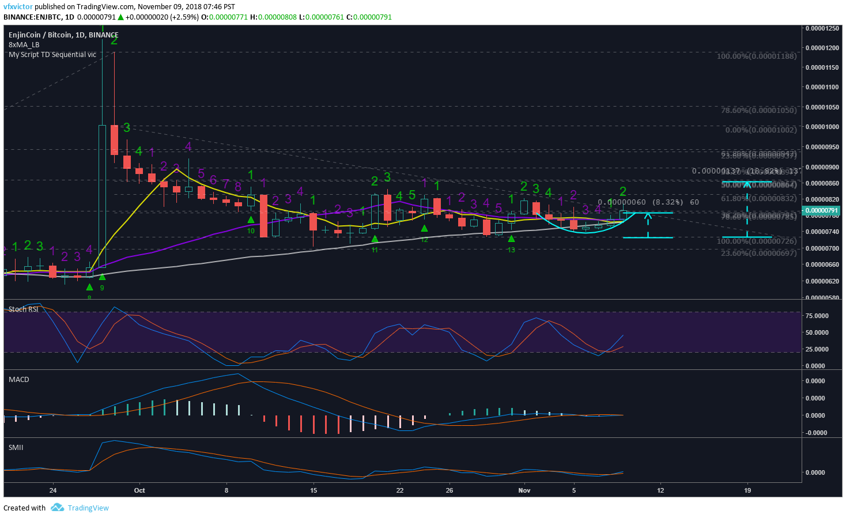Screen dimensions: 846x518
Task: Select the EnjinCoin / Bitcoin, 1D, BINANCE title
Action: 63,35
